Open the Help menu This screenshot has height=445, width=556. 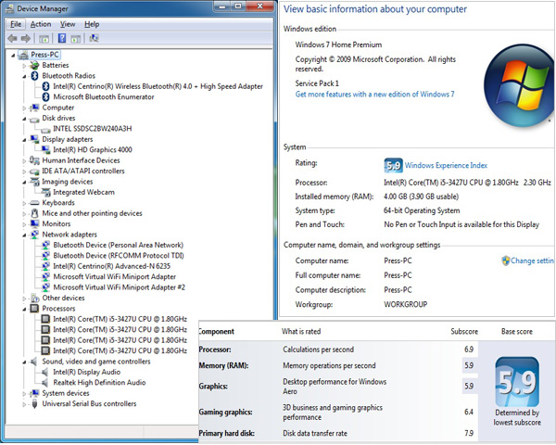92,24
